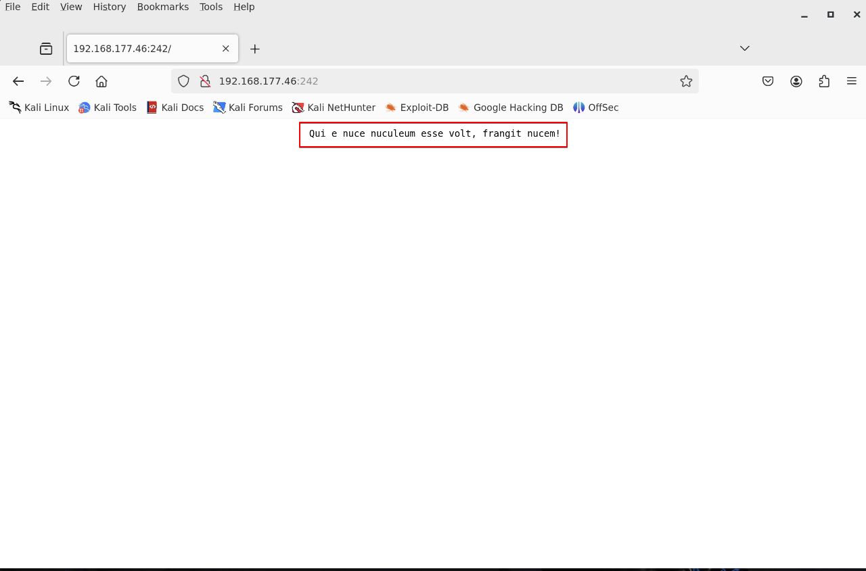Open the Tools menu
866x571 pixels.
coord(211,7)
